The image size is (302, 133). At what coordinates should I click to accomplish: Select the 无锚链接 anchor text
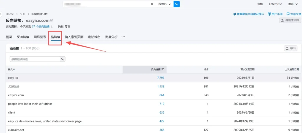(x=14, y=86)
